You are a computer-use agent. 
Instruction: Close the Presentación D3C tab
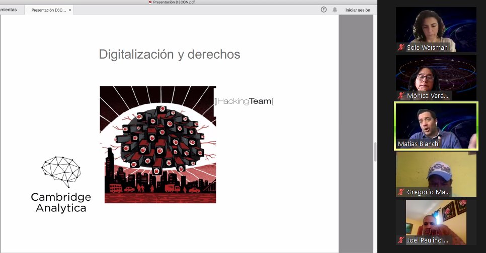pyautogui.click(x=70, y=10)
